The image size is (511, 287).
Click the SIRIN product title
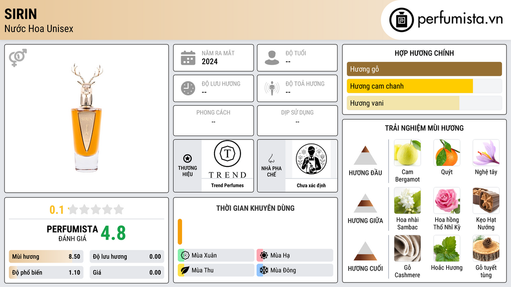pyautogui.click(x=20, y=14)
